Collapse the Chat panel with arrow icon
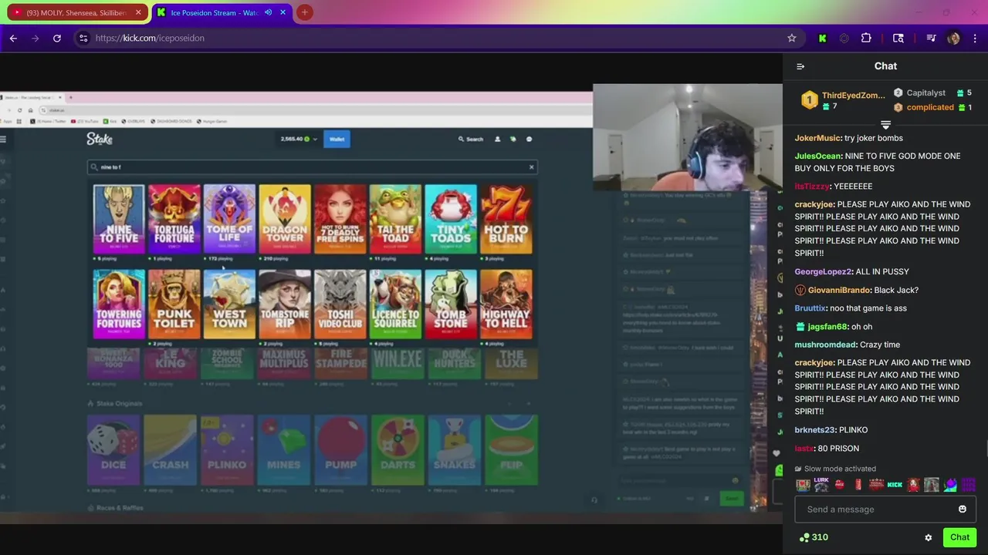 pyautogui.click(x=800, y=66)
